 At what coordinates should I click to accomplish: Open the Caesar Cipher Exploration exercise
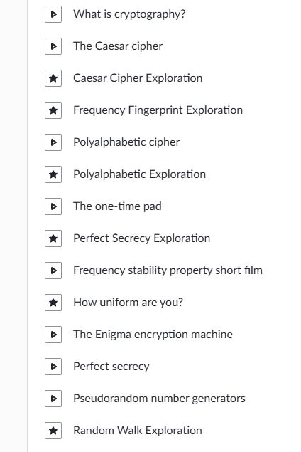138,78
